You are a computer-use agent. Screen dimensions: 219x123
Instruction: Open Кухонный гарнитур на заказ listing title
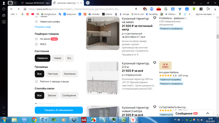click(x=135, y=20)
